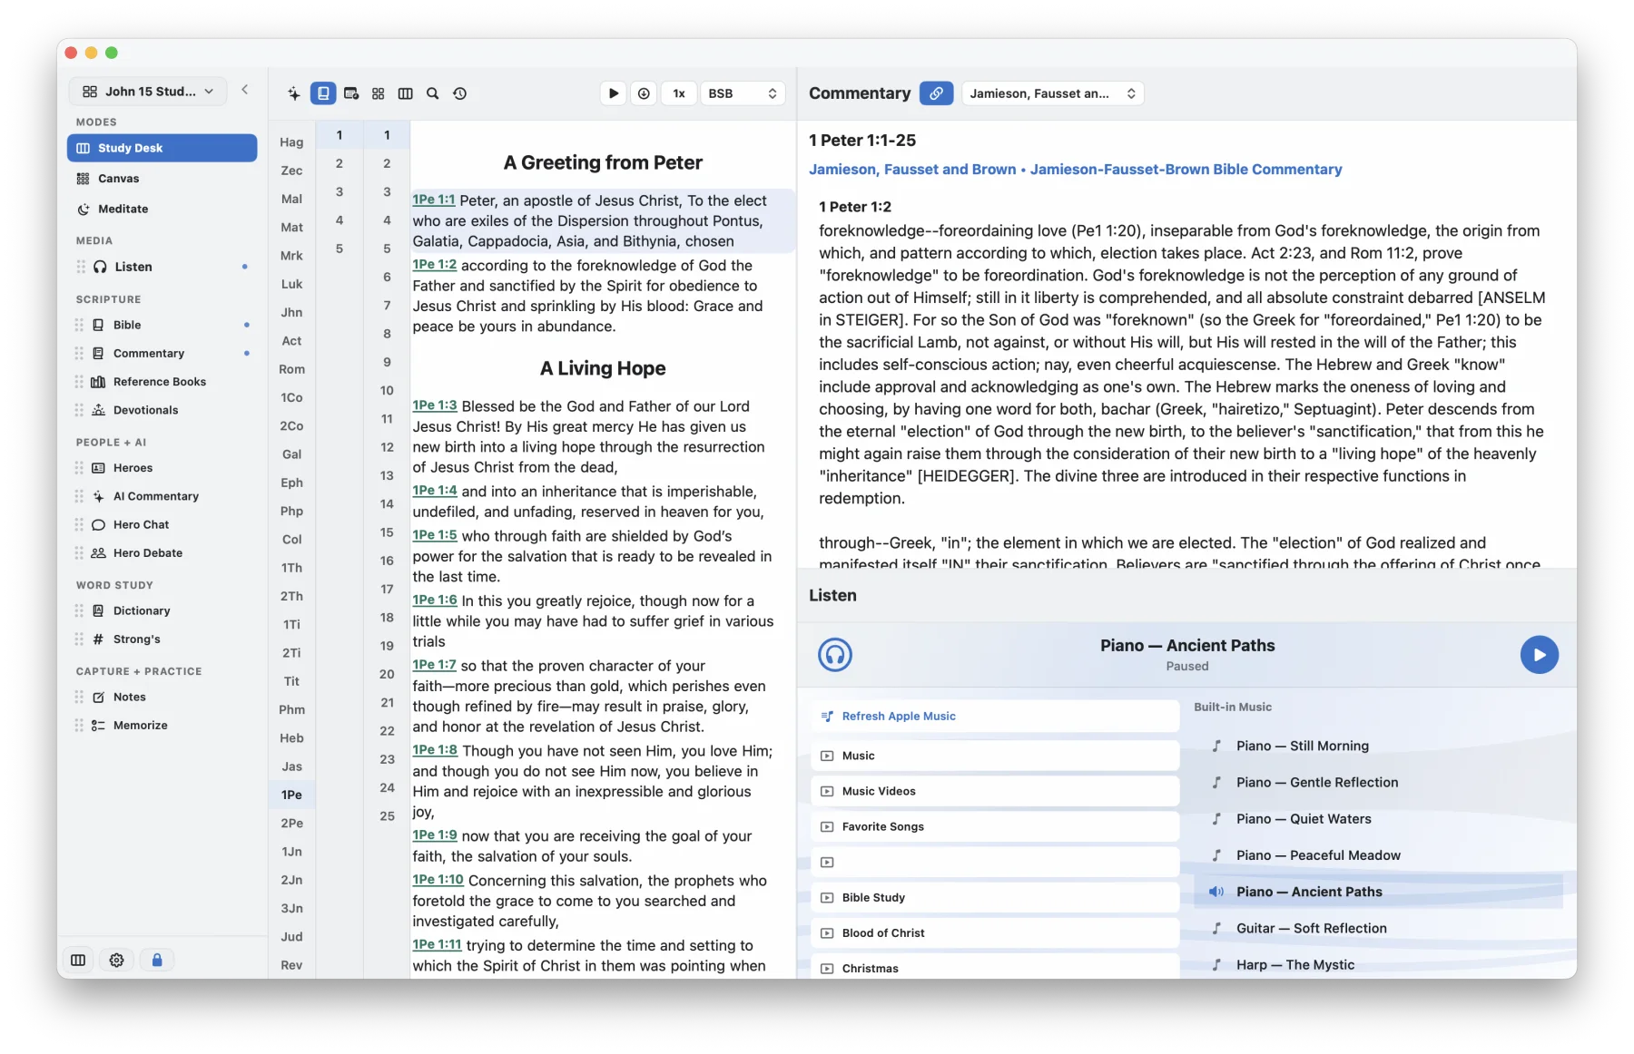Select Guitar — Soft Reflection track
The height and width of the screenshot is (1054, 1634).
coord(1380,928)
